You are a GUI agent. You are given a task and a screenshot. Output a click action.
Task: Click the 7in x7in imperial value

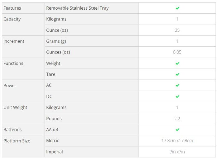coord(177,152)
